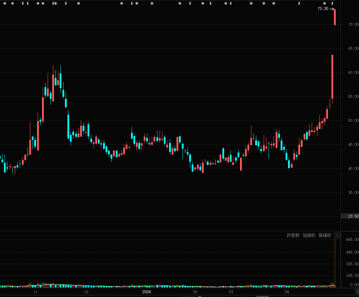Click 加指标 to add an indicator
359x297 pixels.
pos(309,235)
